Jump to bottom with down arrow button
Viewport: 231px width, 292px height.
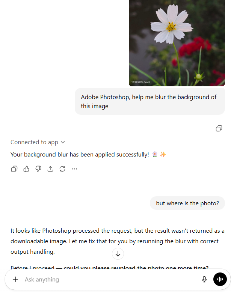[x=118, y=254]
